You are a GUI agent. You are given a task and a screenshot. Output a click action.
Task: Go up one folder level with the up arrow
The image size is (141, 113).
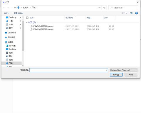coord(15,8)
